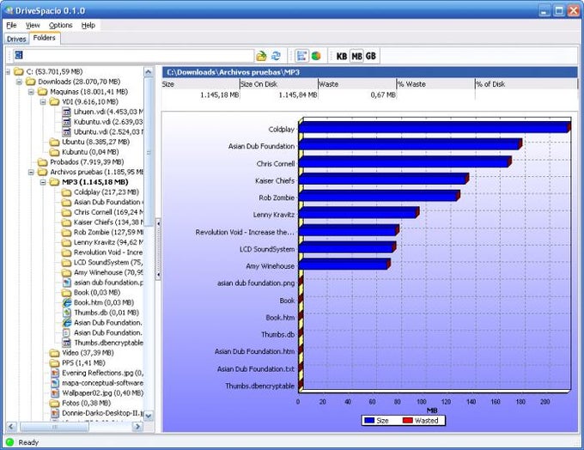Open folder browse icon in toolbar
The height and width of the screenshot is (450, 584).
(261, 56)
